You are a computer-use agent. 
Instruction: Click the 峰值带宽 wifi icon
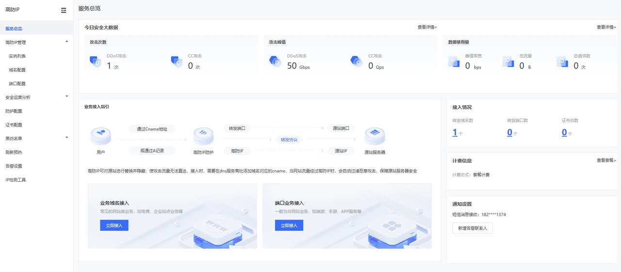tap(454, 62)
